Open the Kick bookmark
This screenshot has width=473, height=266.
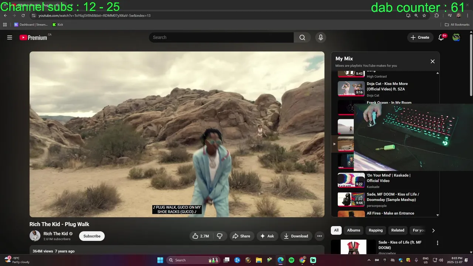(58, 25)
